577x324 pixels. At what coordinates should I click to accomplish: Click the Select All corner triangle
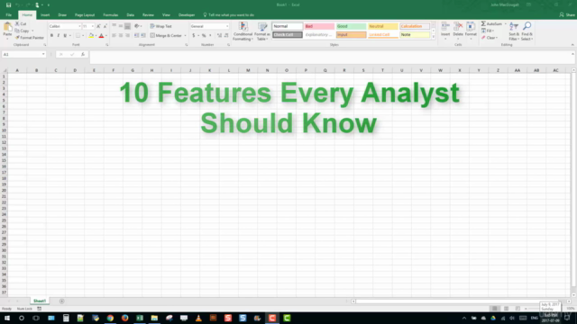pyautogui.click(x=5, y=70)
